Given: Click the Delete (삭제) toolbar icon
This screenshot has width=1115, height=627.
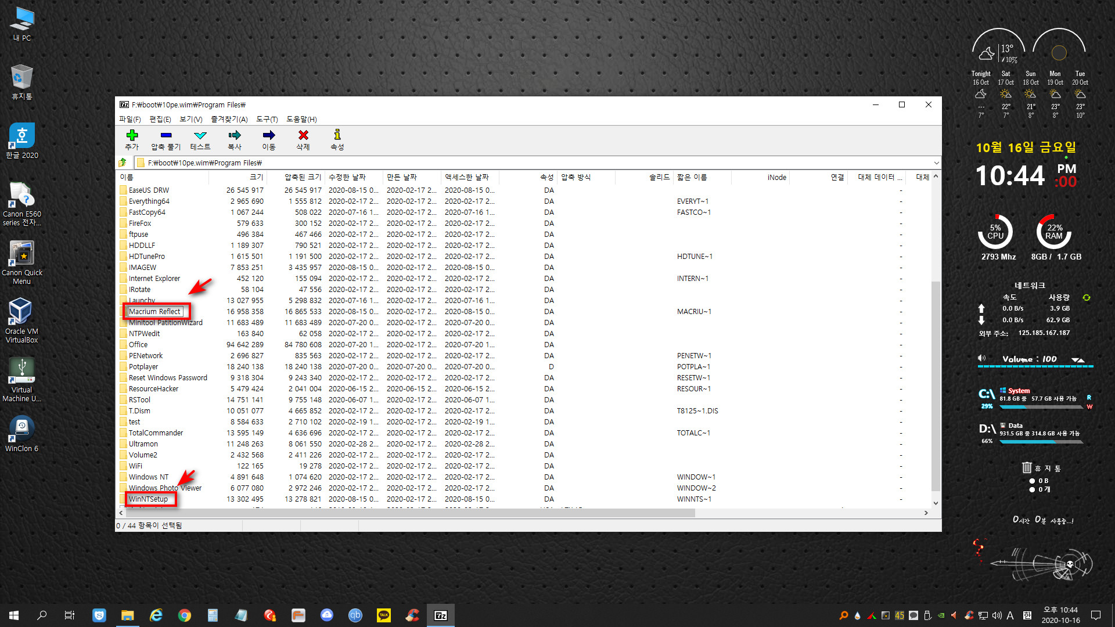Looking at the screenshot, I should pos(303,139).
